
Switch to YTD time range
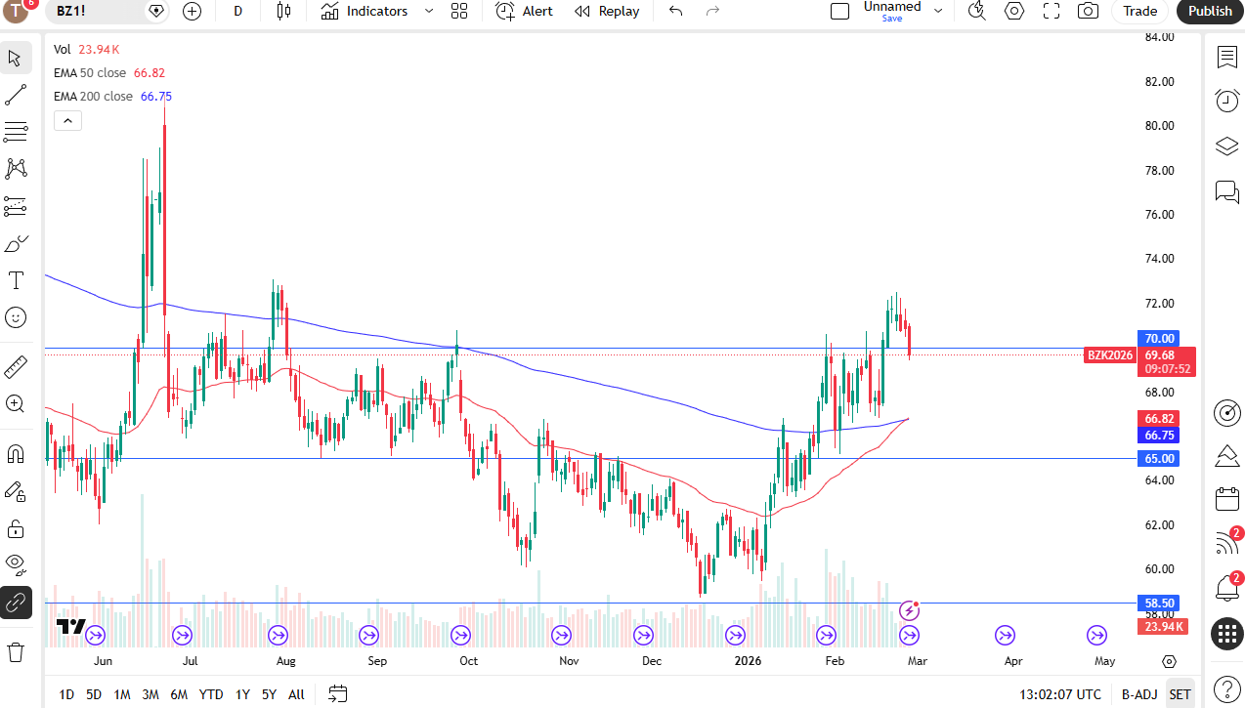[211, 694]
